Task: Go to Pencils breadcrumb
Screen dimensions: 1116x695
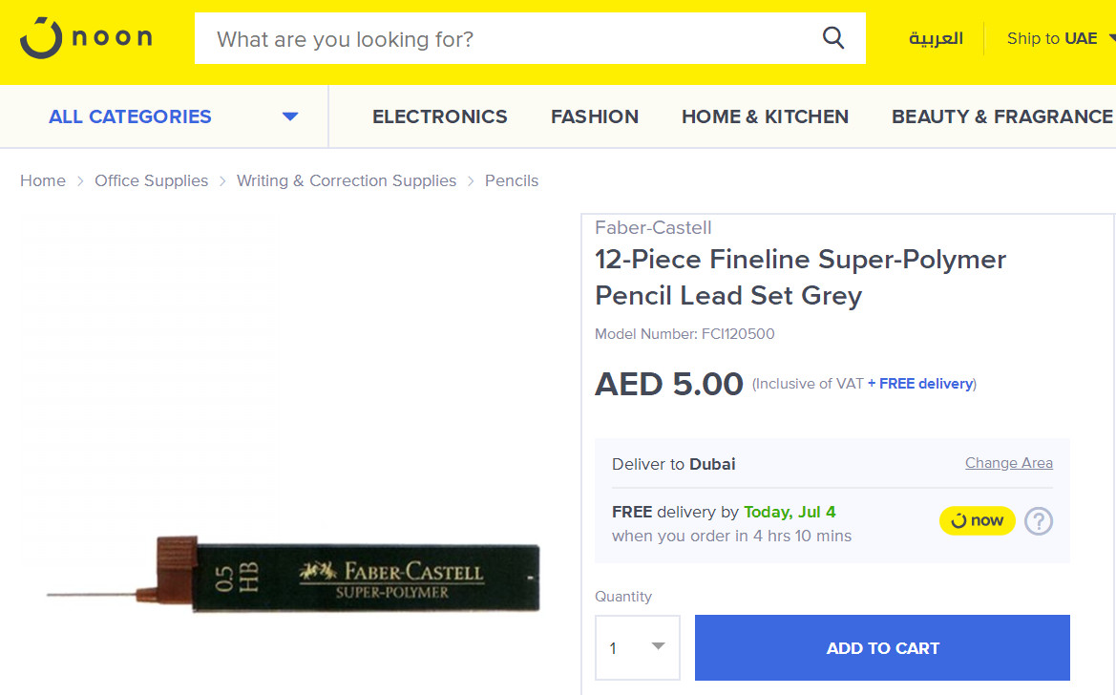Action: click(512, 180)
